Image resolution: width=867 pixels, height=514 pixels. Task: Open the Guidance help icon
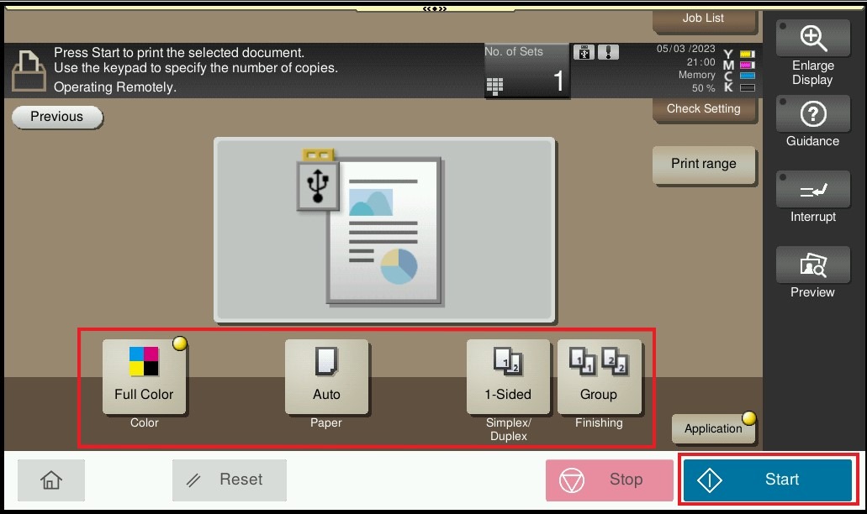click(812, 123)
